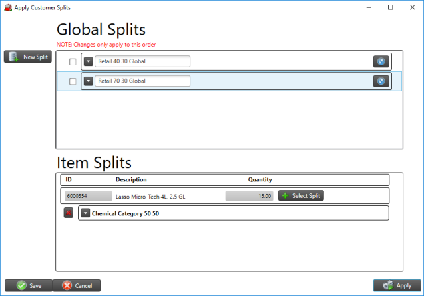Click the Description column header

click(x=131, y=179)
